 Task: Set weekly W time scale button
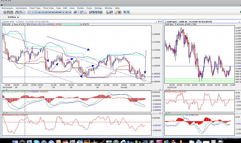pos(66,12)
